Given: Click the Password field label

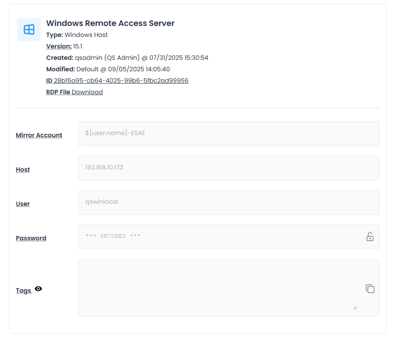Looking at the screenshot, I should coord(31,238).
